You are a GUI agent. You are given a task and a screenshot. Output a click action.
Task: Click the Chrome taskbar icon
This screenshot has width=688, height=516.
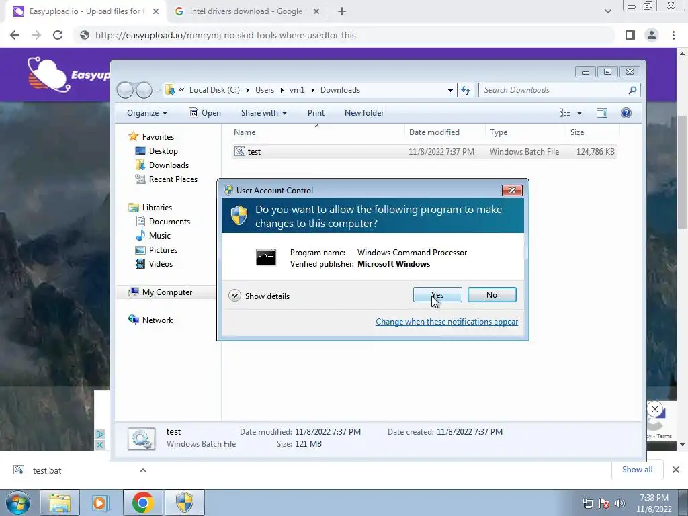click(x=142, y=503)
